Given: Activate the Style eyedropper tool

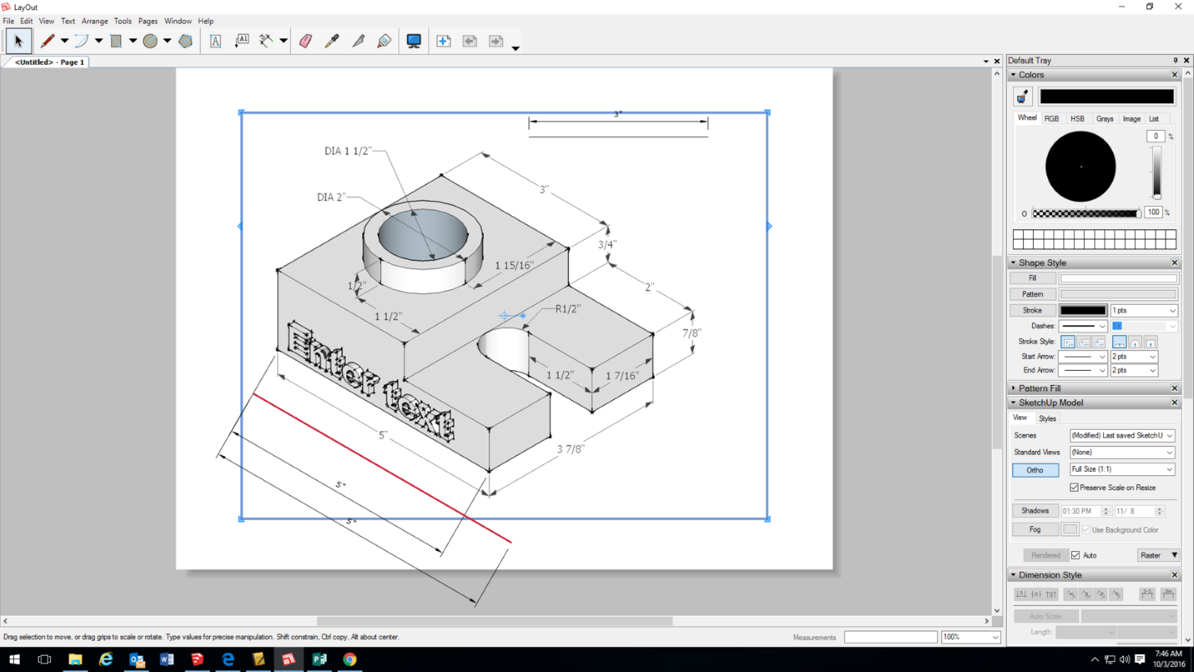Looking at the screenshot, I should (x=332, y=41).
